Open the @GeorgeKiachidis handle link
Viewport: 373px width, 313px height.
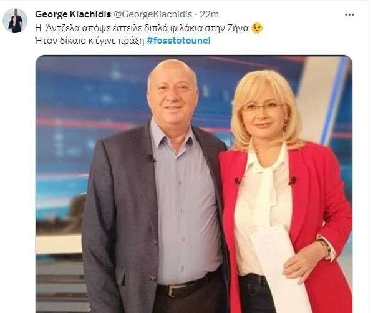click(153, 14)
